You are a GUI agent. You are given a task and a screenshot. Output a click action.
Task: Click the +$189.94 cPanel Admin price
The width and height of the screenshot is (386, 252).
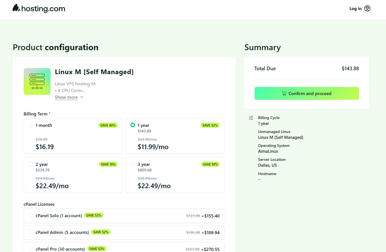[x=211, y=233]
